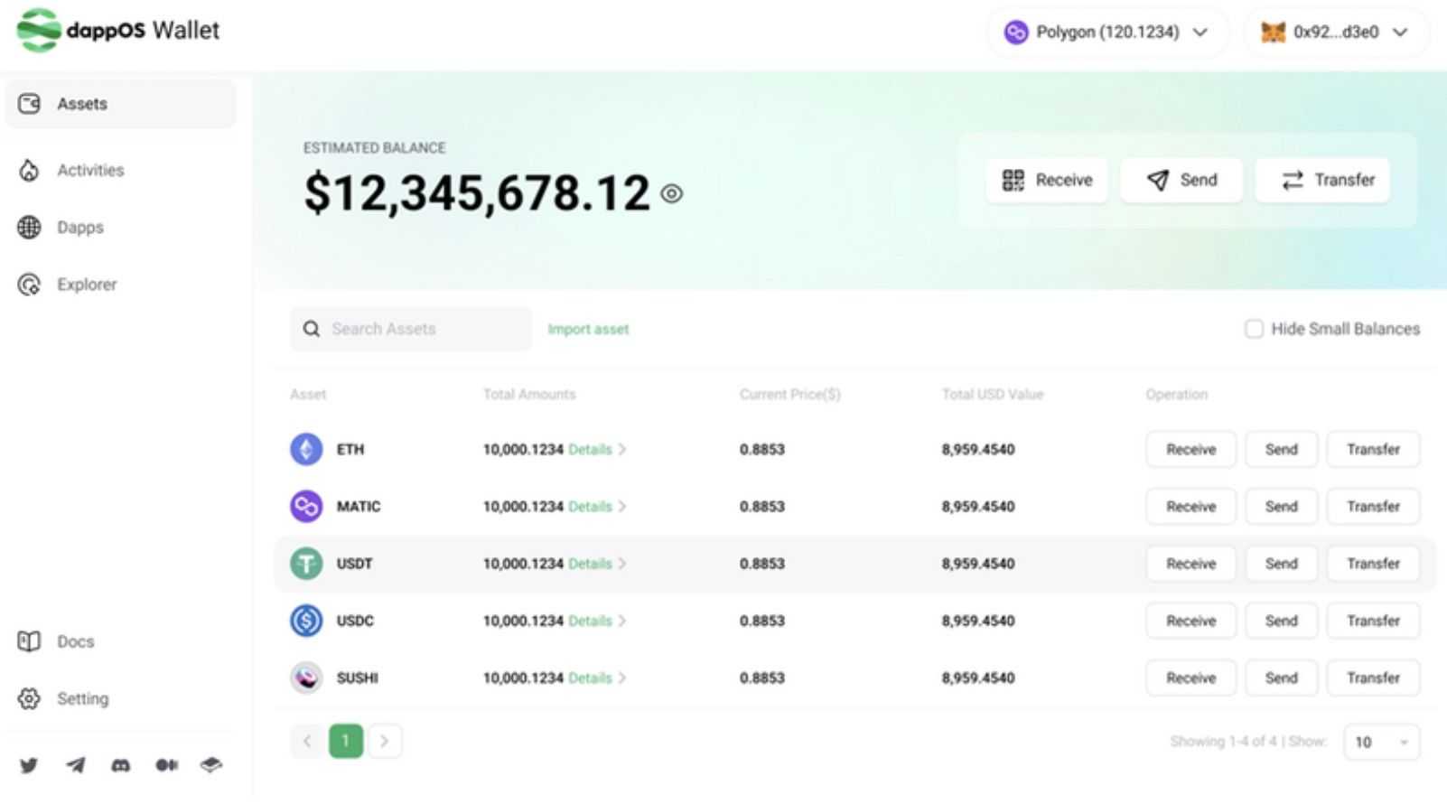Click the dappOS Wallet logo

118,31
